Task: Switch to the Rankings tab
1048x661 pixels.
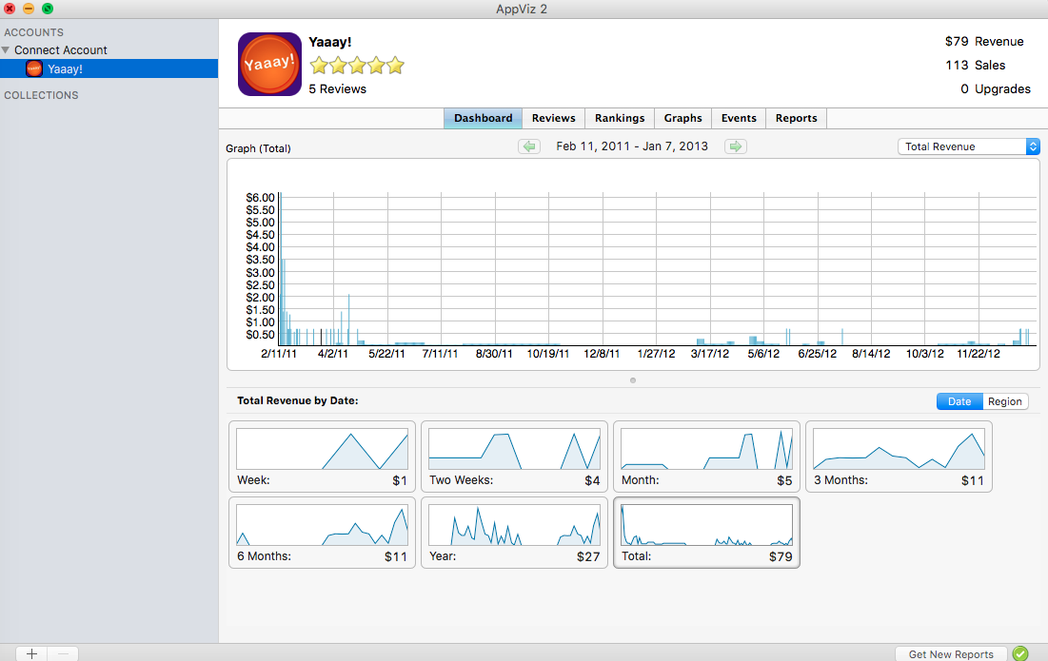Action: tap(620, 118)
